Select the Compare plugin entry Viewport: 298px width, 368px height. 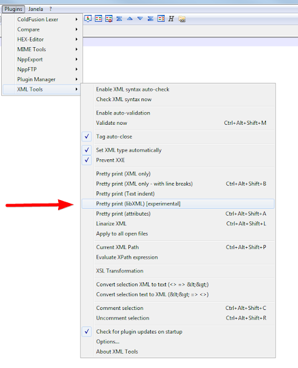click(x=41, y=29)
